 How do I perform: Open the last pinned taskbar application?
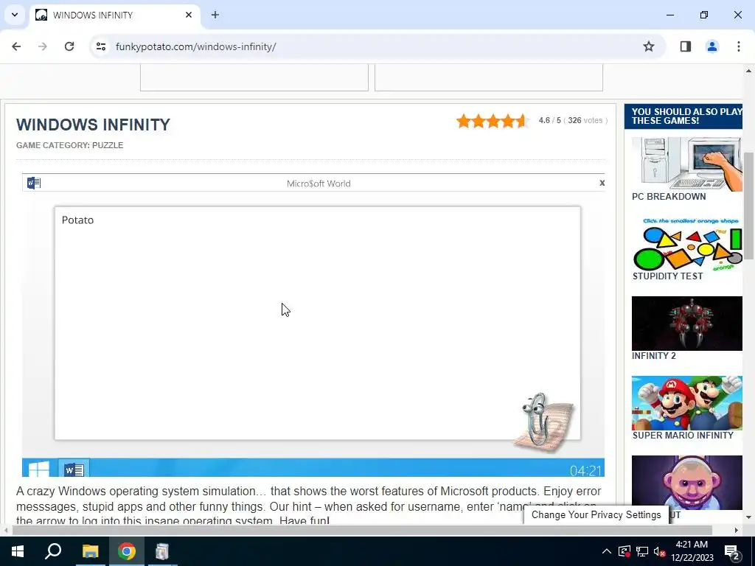point(163,551)
